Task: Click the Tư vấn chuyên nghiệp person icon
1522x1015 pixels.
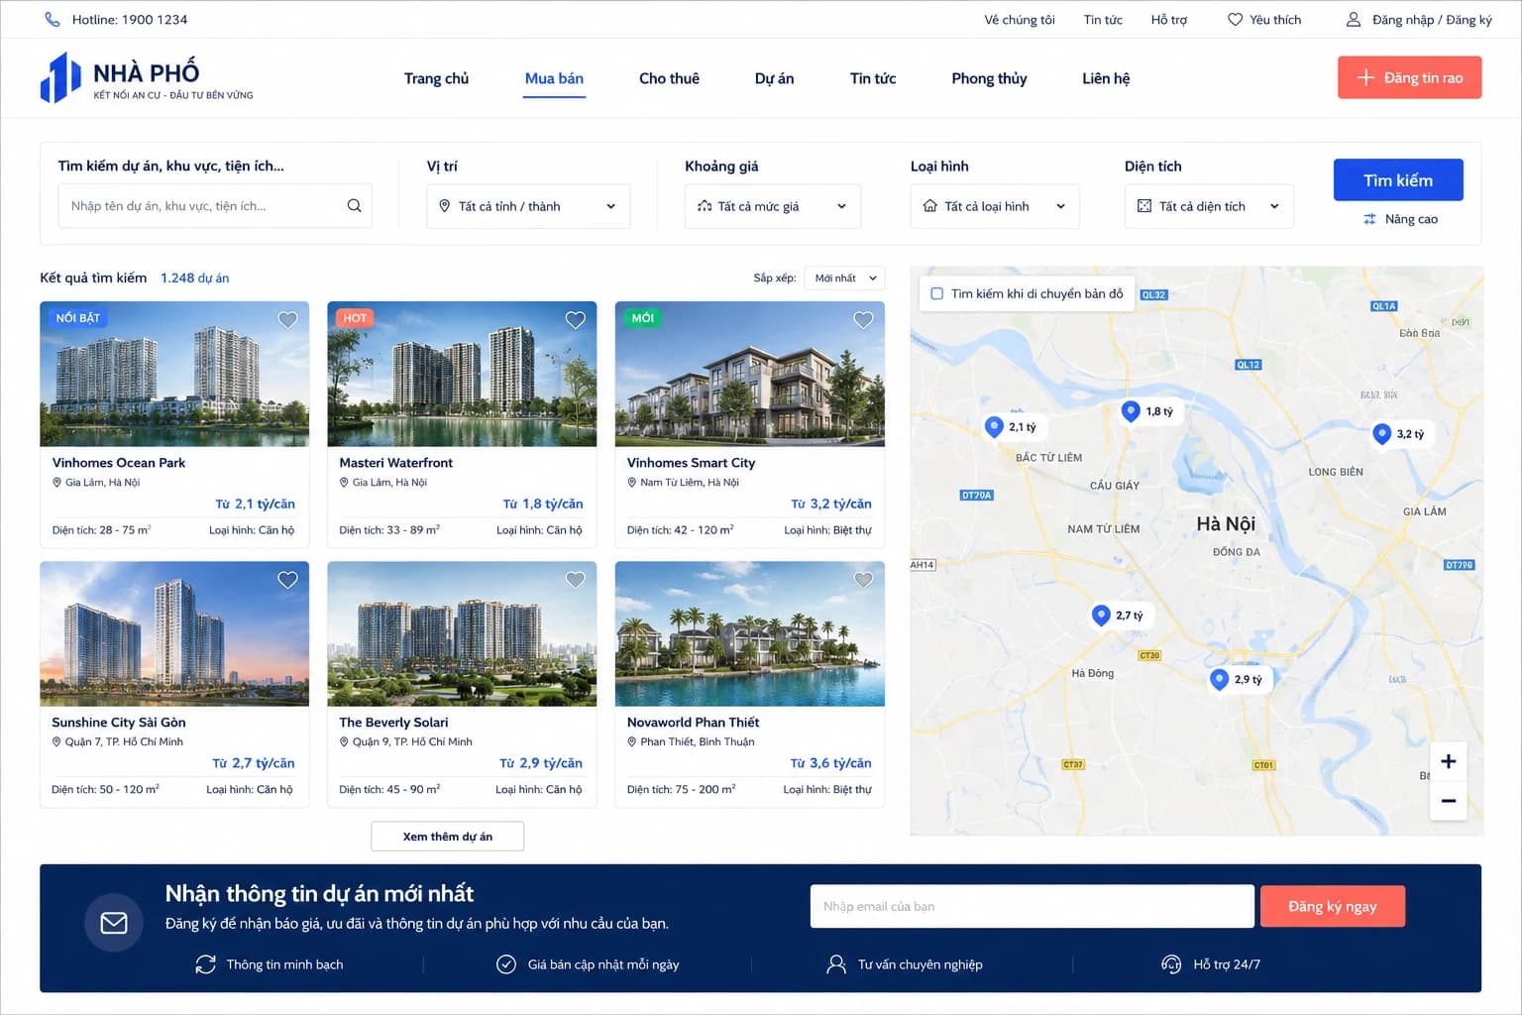Action: [836, 964]
